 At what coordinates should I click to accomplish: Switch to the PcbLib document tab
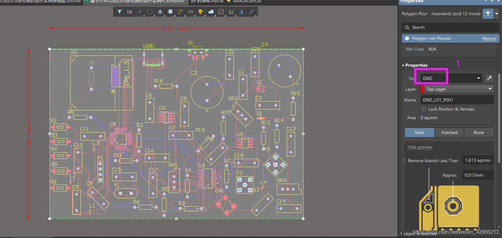tap(207, 1)
